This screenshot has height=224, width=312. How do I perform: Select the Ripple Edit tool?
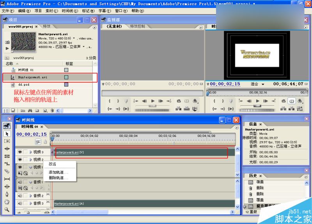click(x=7, y=149)
